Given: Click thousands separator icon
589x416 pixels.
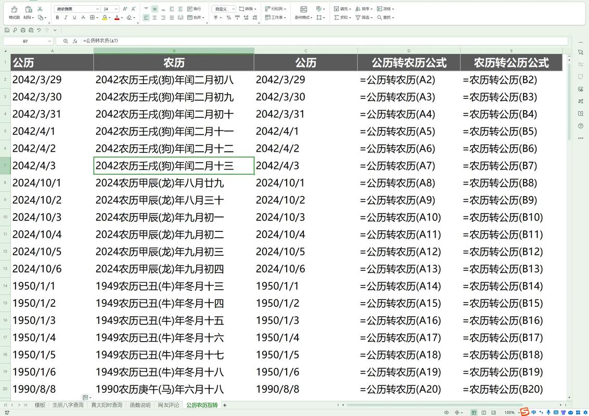Looking at the screenshot, I should click(x=237, y=17).
